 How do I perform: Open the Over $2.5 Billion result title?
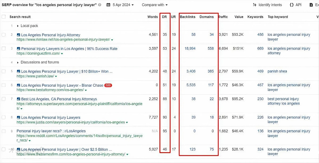(x=66, y=149)
